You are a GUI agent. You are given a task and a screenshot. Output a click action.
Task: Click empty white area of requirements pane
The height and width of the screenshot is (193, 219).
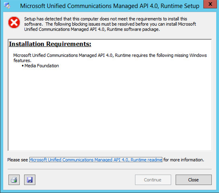click(110, 109)
